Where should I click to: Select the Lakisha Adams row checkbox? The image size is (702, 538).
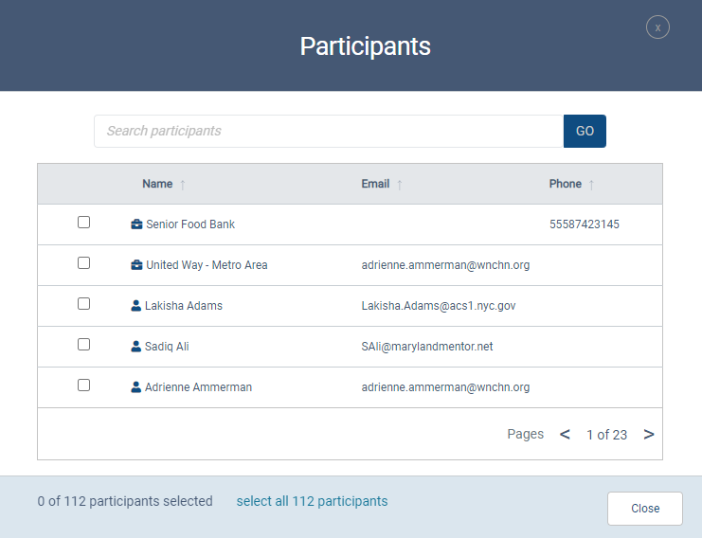[x=83, y=304]
